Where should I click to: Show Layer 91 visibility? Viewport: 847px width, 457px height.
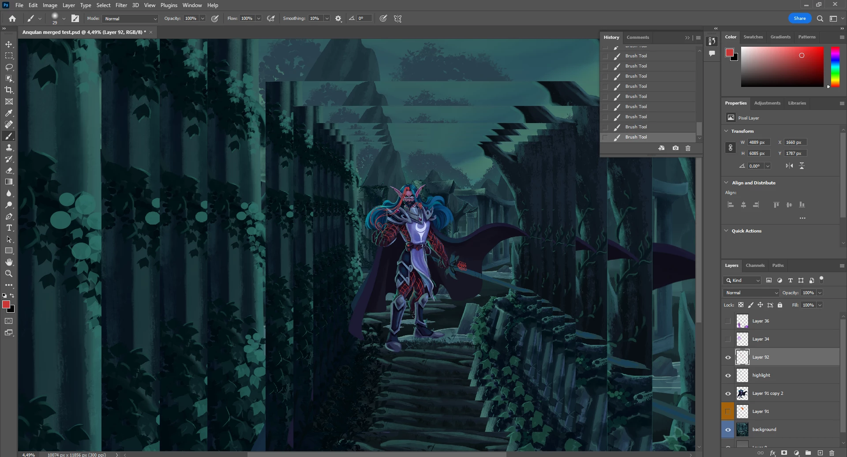tap(728, 412)
